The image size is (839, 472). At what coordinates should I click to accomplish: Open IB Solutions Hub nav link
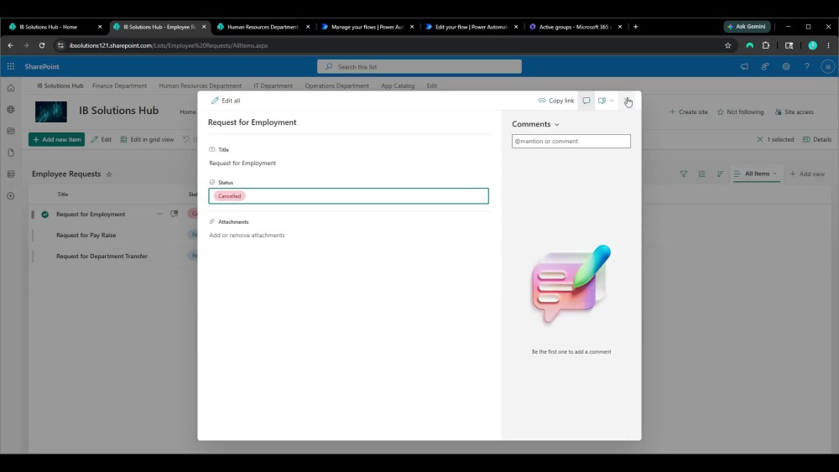click(60, 86)
